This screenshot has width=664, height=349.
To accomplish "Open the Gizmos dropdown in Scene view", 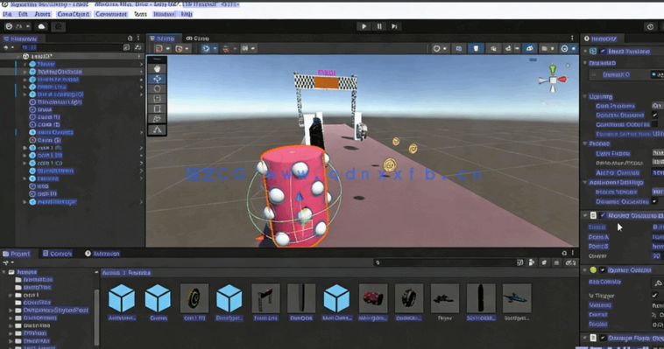I will pyautogui.click(x=568, y=49).
